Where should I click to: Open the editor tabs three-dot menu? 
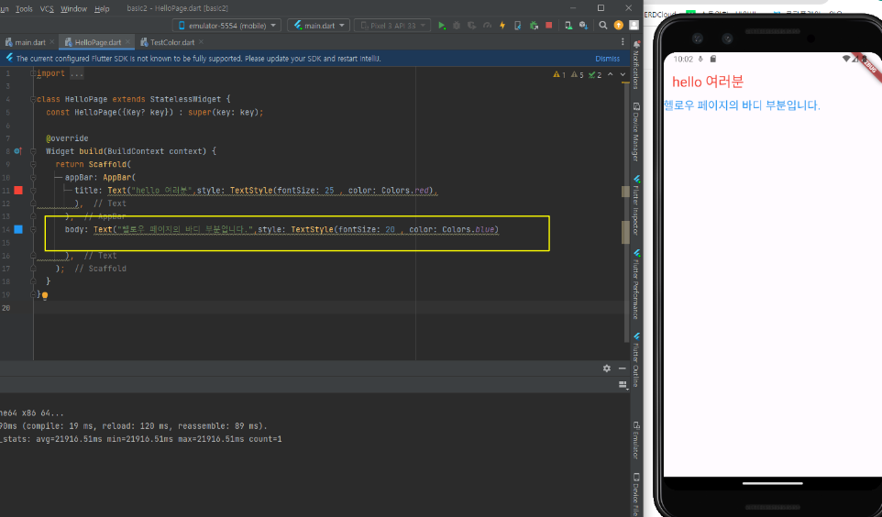click(x=623, y=42)
